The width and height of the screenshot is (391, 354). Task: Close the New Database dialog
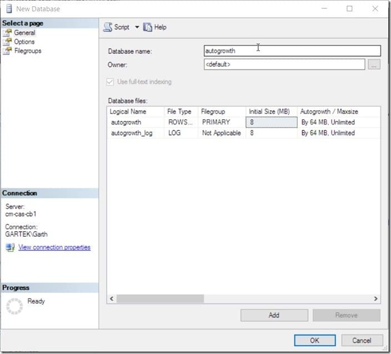click(x=375, y=8)
